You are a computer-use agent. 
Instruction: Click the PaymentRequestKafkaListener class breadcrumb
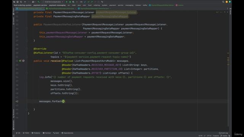pos(161,5)
